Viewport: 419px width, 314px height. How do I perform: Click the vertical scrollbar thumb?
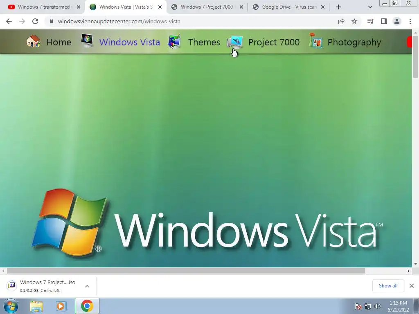coord(416,56)
